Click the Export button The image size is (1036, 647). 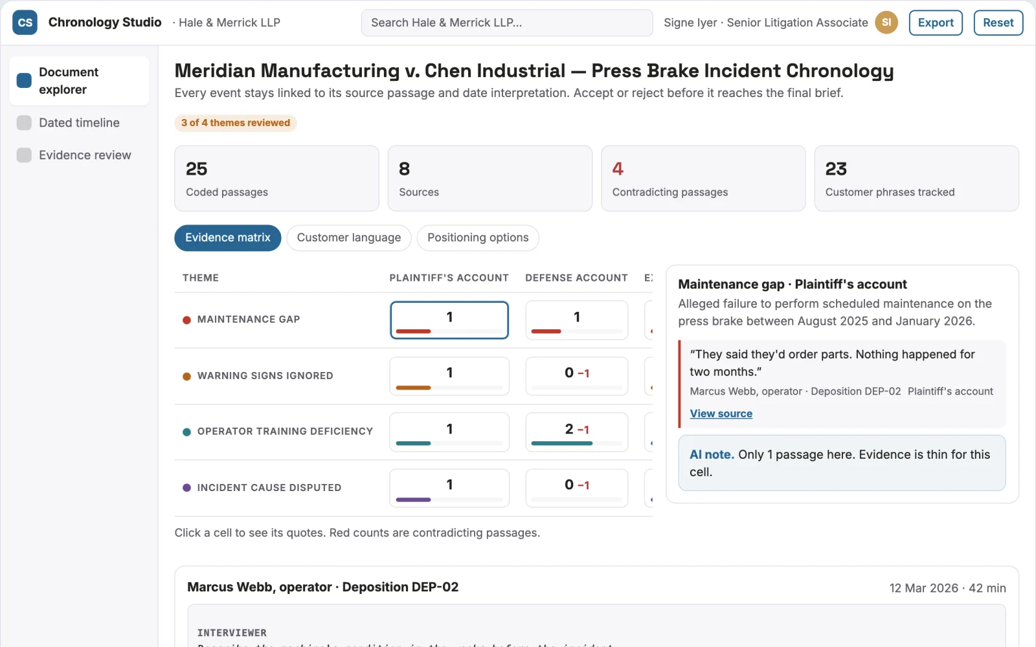coord(936,23)
